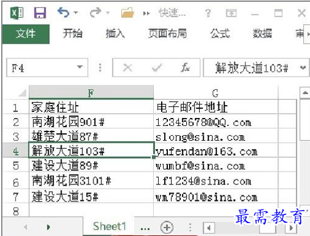Image resolution: width=310 pixels, height=236 pixels.
Task: Open the redo history dropdown arrow
Action: (108, 13)
